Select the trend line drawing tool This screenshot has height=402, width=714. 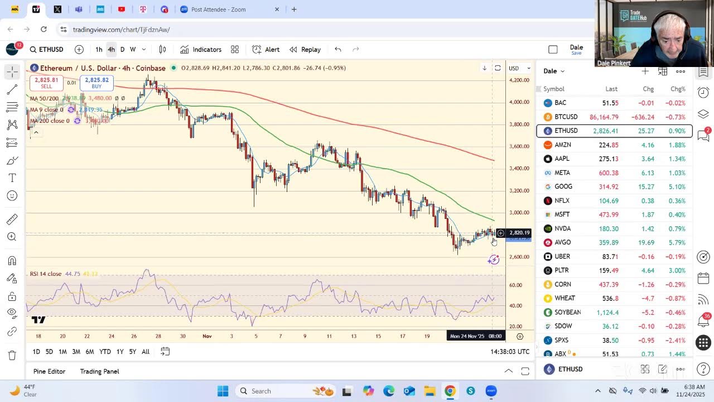[12, 89]
